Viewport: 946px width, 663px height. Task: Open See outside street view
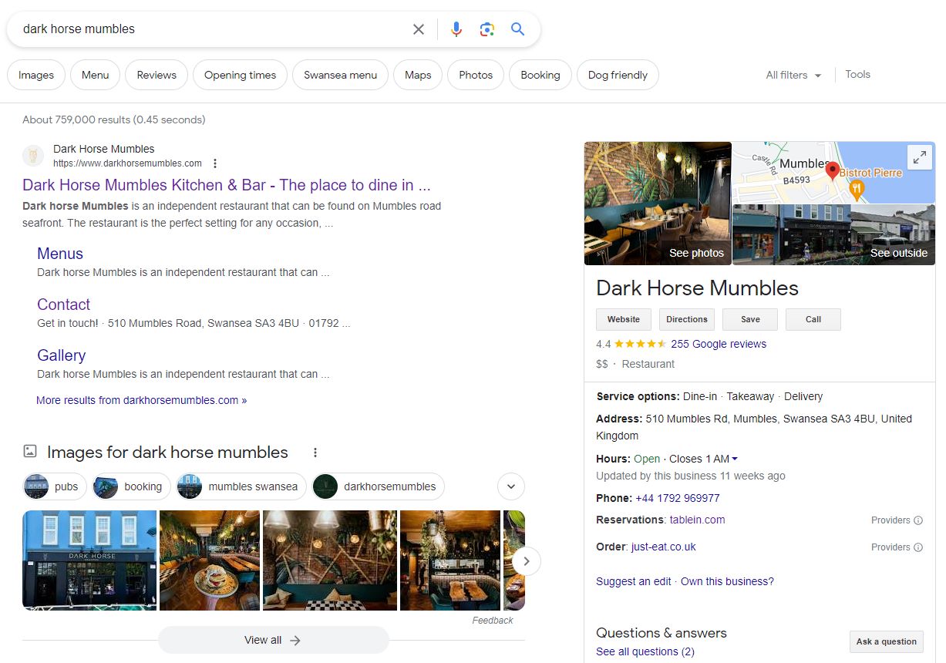(x=834, y=235)
